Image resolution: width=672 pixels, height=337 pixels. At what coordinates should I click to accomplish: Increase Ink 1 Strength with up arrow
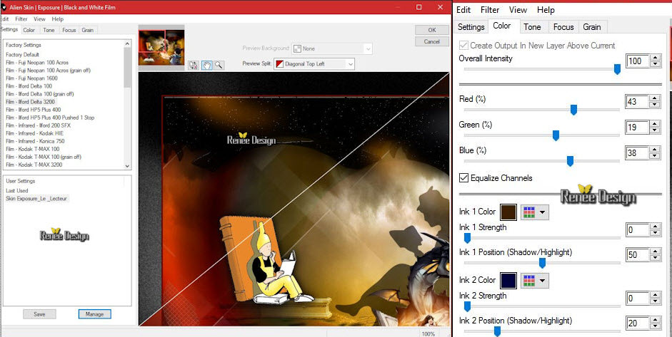pyautogui.click(x=655, y=227)
